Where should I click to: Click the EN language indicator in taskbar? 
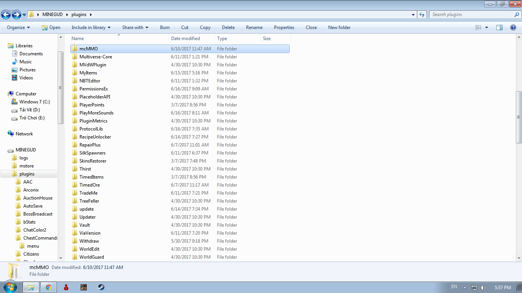point(454,287)
